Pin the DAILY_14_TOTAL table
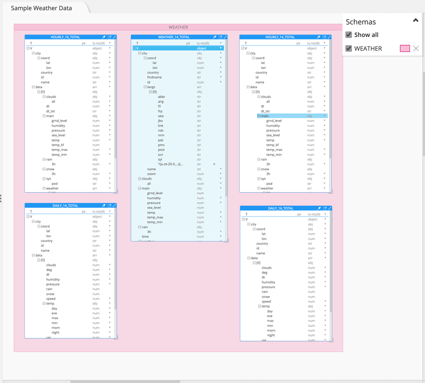 [104, 205]
